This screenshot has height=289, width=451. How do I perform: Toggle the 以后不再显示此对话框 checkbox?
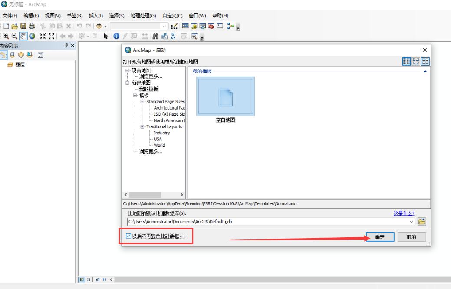[x=128, y=236]
